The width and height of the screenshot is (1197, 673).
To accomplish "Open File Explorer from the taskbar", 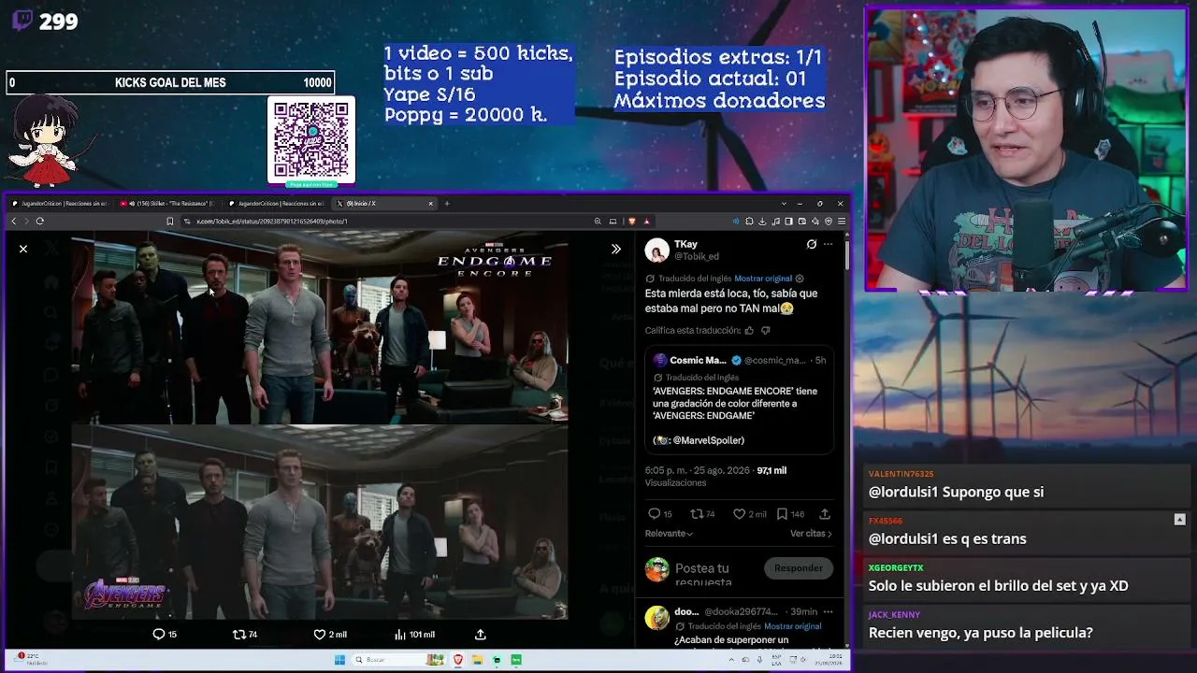I will point(478,660).
